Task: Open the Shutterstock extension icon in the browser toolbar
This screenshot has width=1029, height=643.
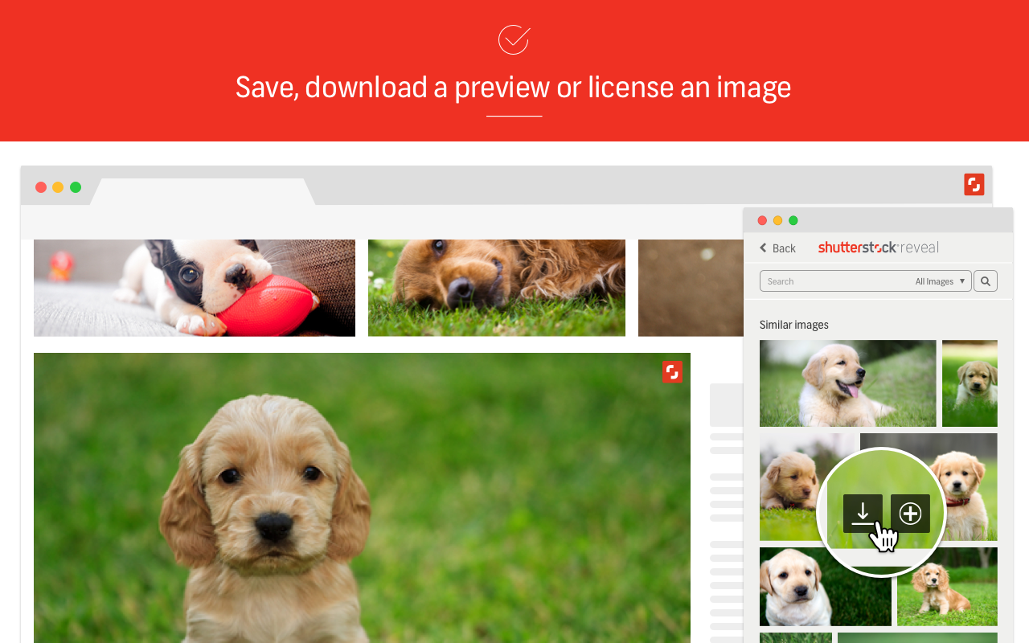Action: [974, 184]
